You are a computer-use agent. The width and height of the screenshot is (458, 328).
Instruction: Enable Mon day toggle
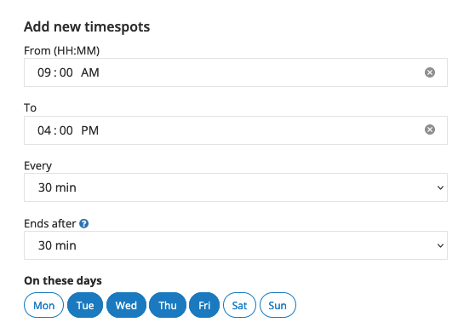[x=43, y=305]
